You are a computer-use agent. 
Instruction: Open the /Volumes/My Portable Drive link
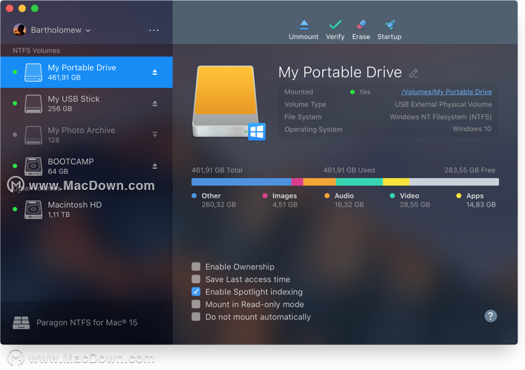[447, 91]
